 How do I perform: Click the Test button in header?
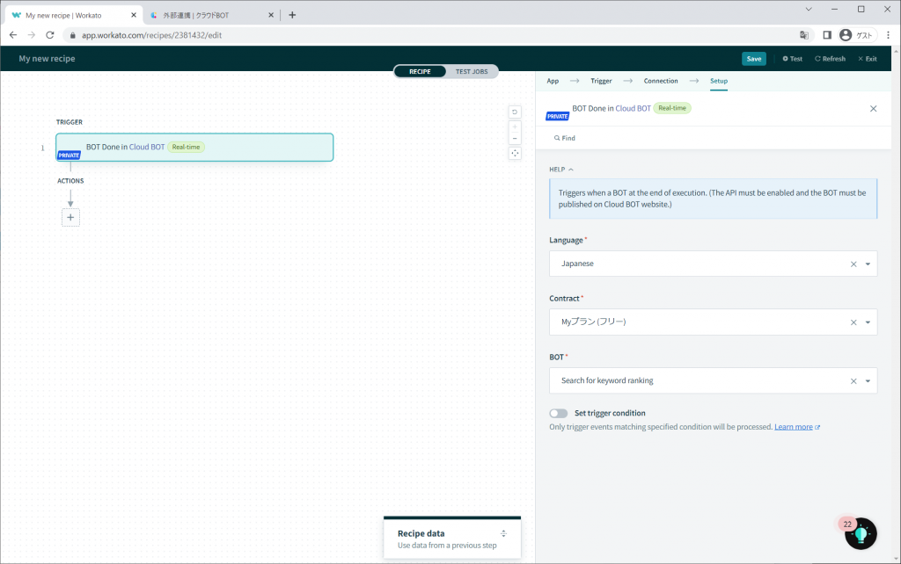[793, 59]
